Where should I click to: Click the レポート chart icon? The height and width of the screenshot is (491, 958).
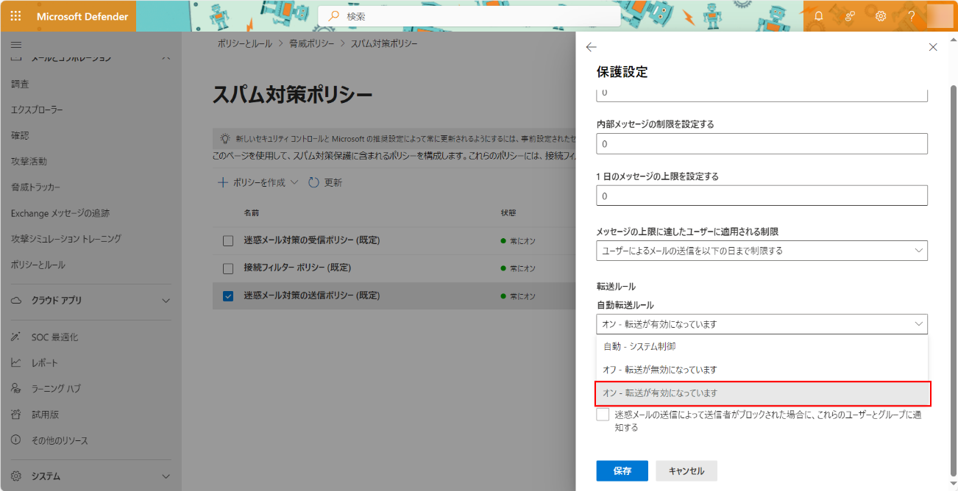coord(16,363)
